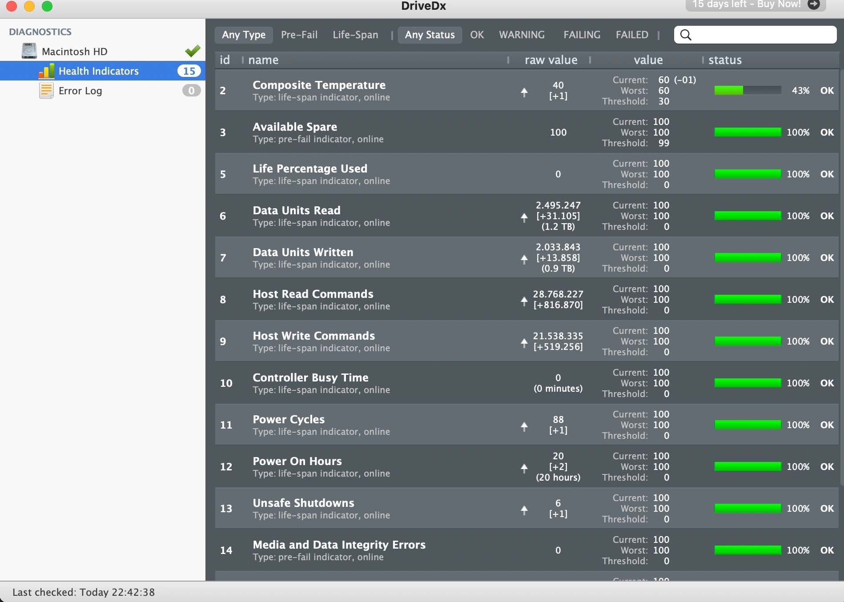The width and height of the screenshot is (844, 602).
Task: Sort by the name column header
Action: [263, 60]
